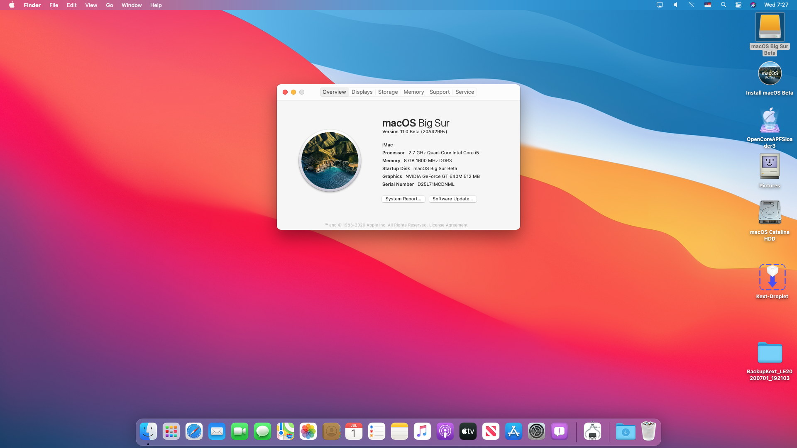Screen dimensions: 797x448
Task: Select OpenCoreAPFSloader3 desktop icon
Action: pos(770,120)
